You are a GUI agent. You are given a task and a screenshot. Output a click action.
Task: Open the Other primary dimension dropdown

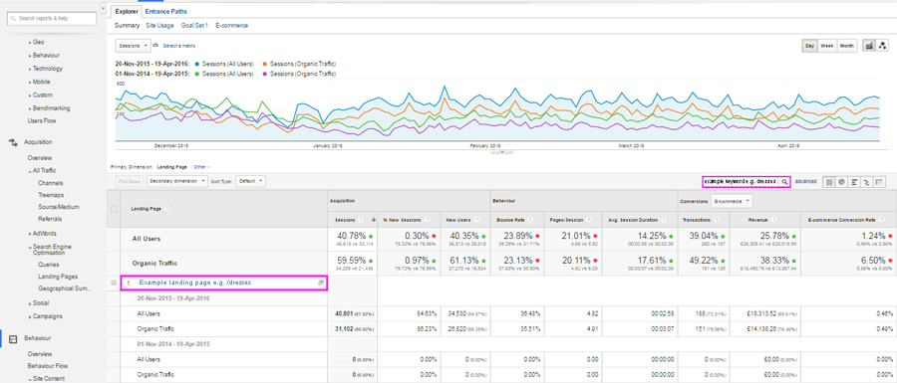[x=201, y=167]
